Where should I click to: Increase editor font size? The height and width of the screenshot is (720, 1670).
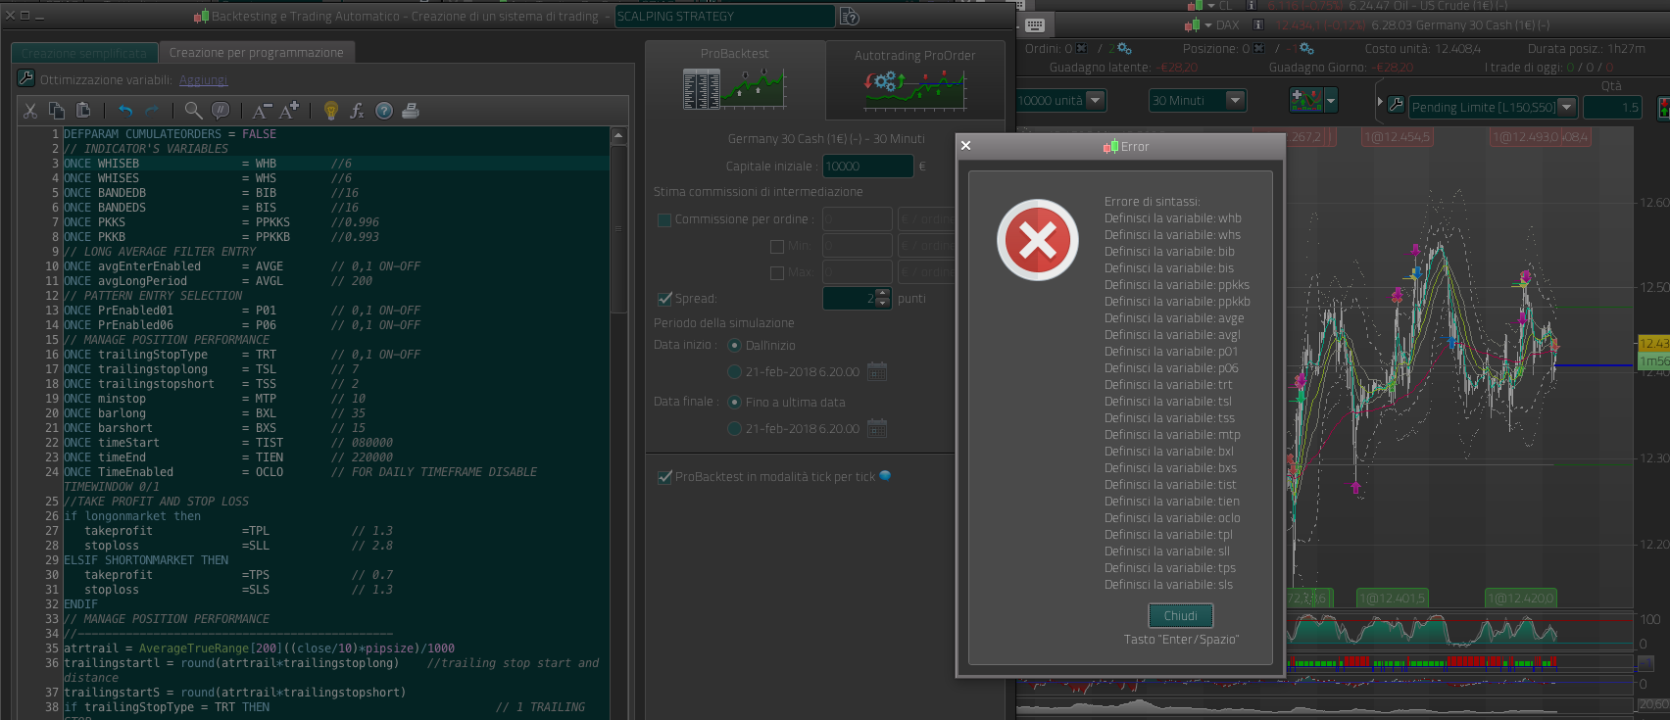289,111
